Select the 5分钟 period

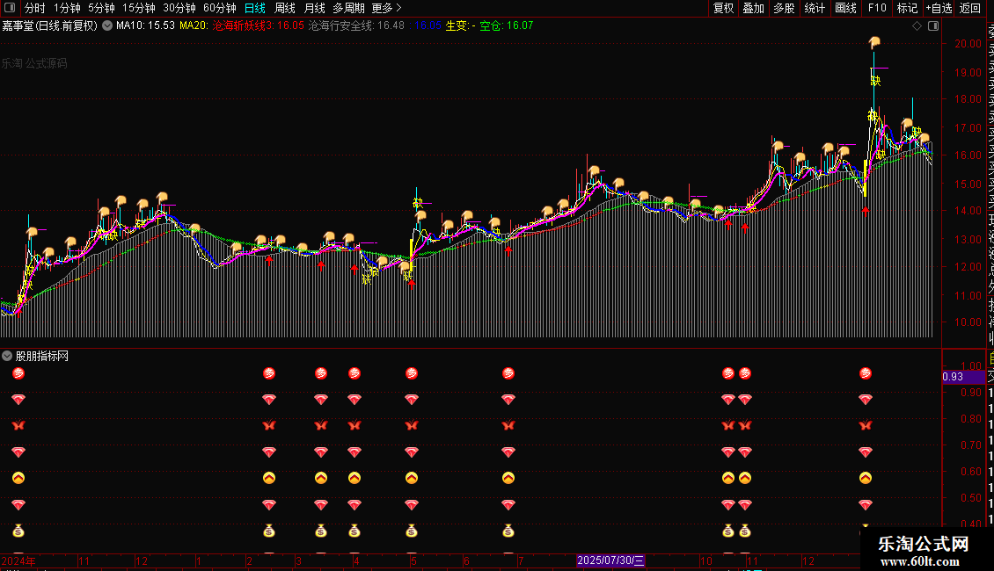click(x=101, y=8)
